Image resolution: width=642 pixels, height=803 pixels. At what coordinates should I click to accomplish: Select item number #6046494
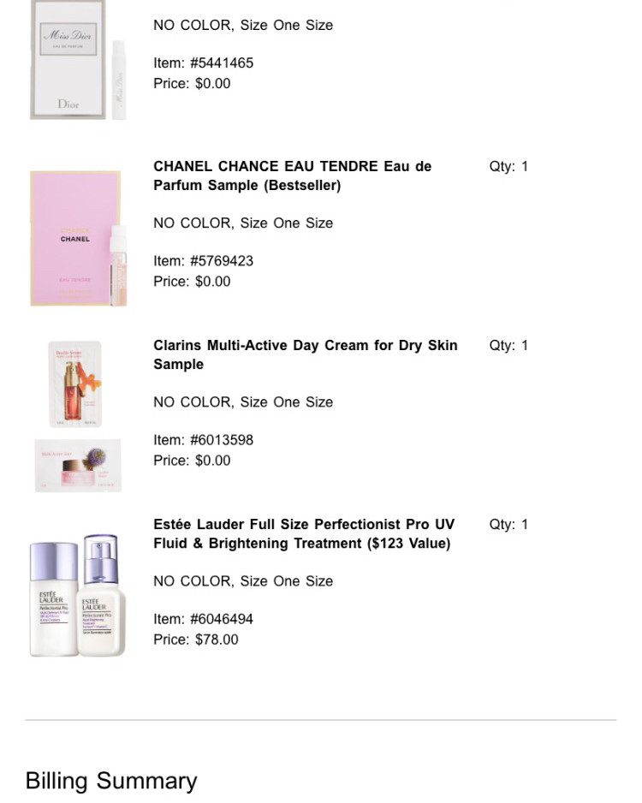(x=222, y=619)
